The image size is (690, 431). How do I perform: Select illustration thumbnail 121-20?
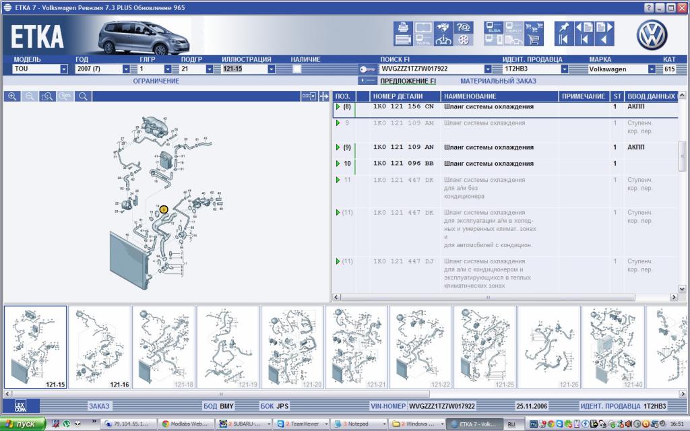(292, 347)
